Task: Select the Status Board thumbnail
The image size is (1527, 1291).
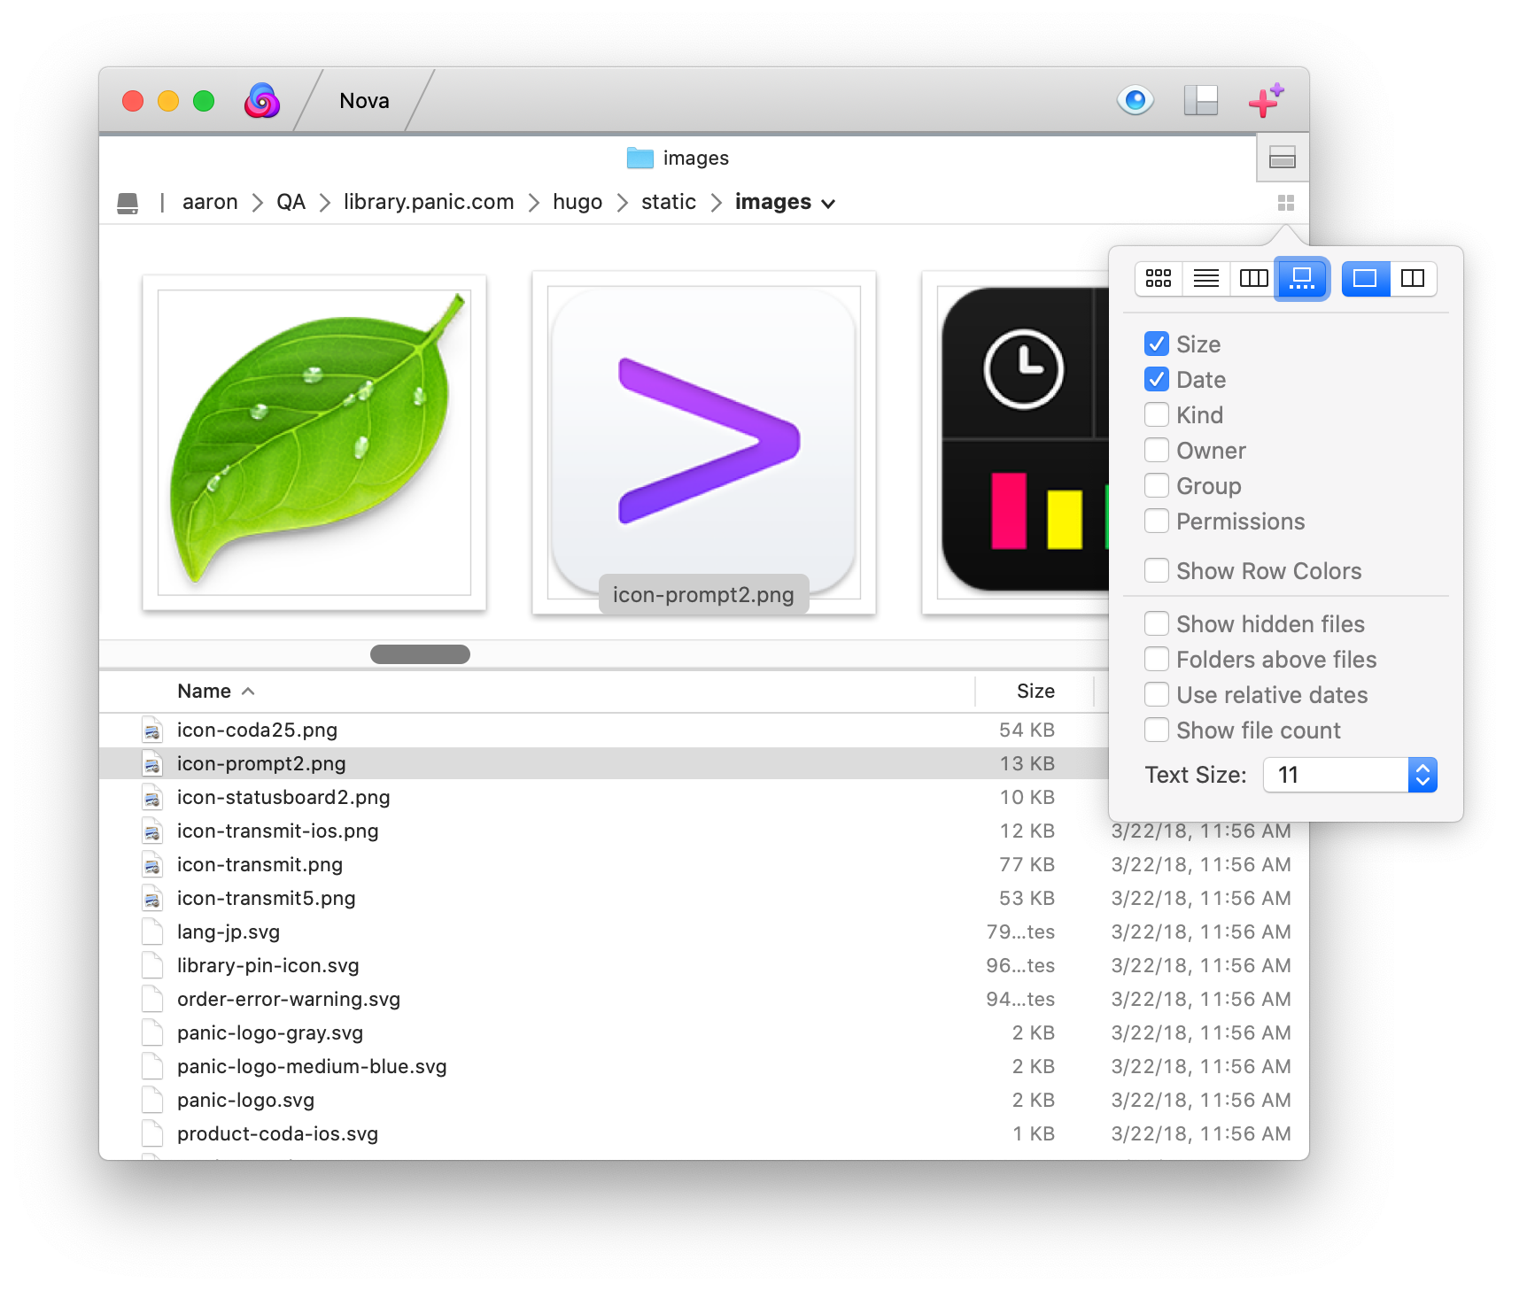Action: (1015, 443)
